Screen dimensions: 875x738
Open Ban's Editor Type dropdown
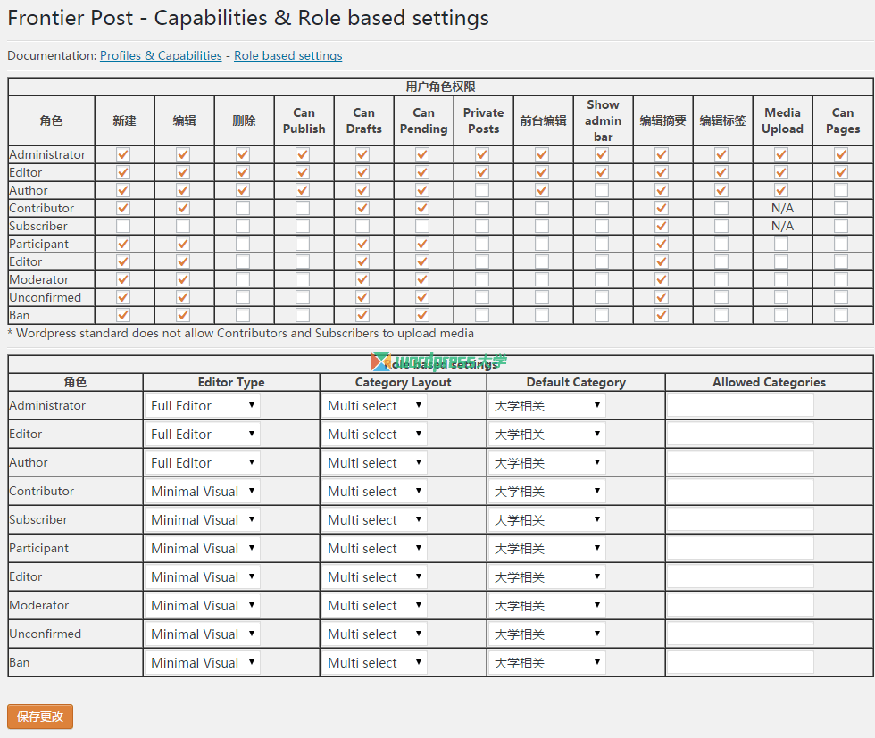203,663
